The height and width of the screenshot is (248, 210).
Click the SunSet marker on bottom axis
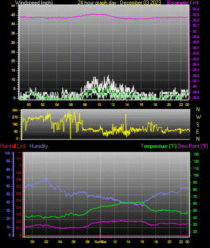(100, 242)
